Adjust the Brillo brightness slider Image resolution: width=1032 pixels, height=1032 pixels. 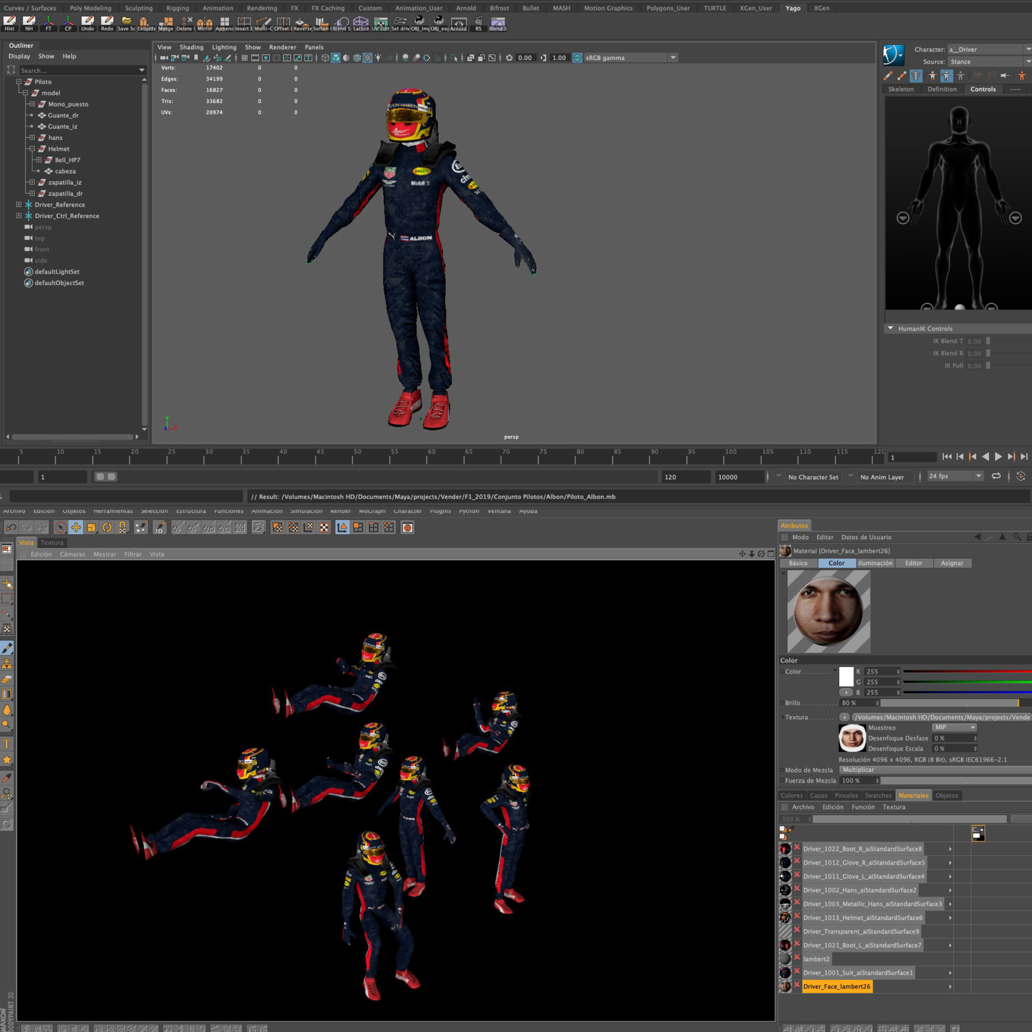[x=956, y=703]
